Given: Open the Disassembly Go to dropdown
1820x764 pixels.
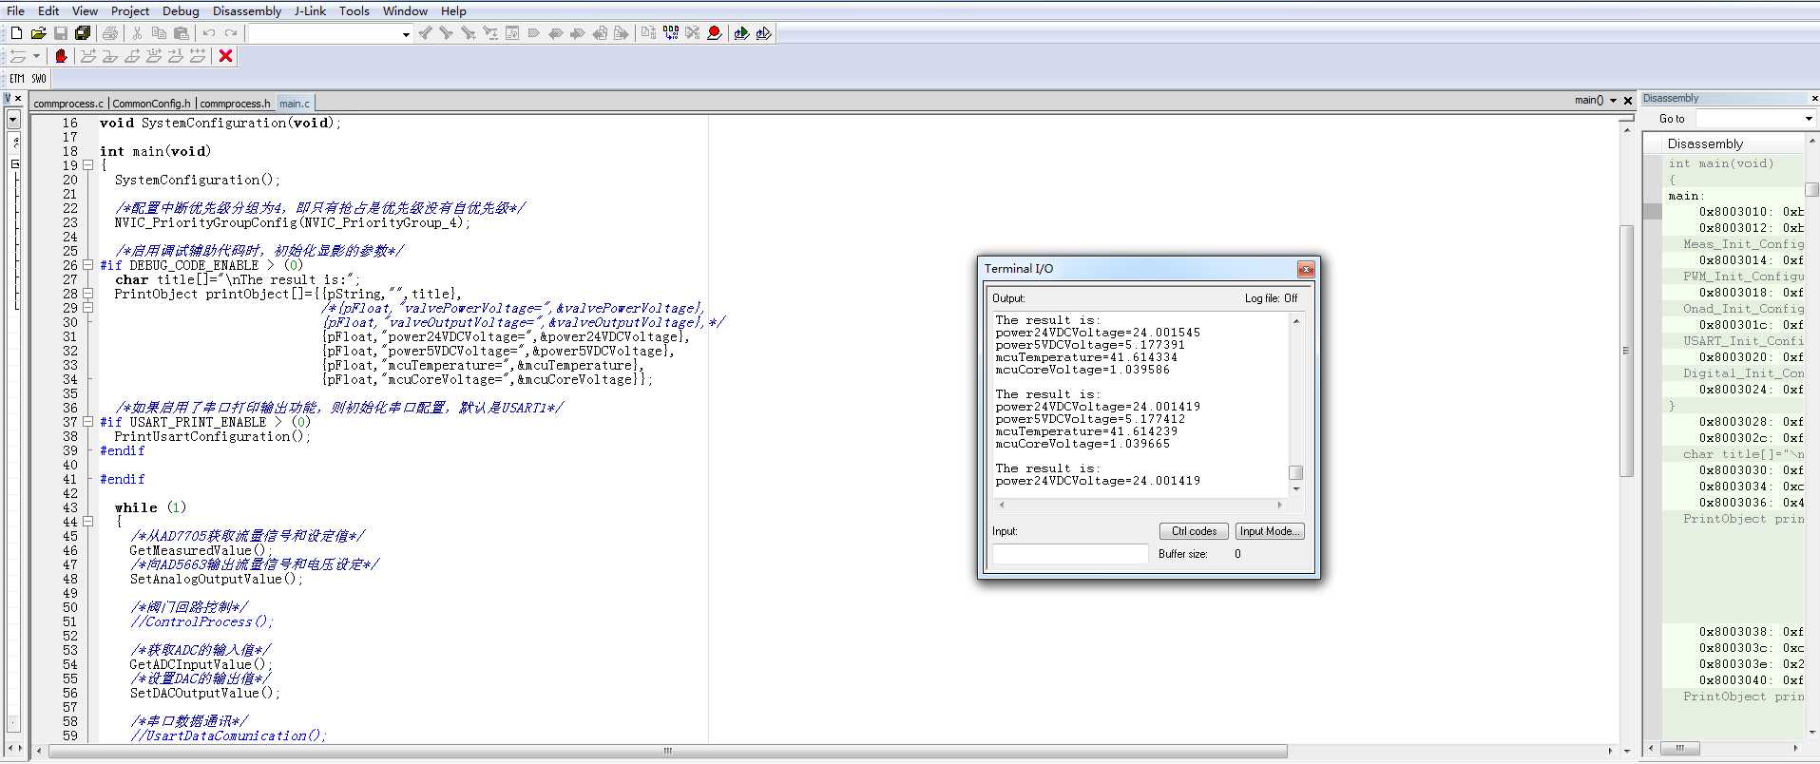Looking at the screenshot, I should point(1809,119).
